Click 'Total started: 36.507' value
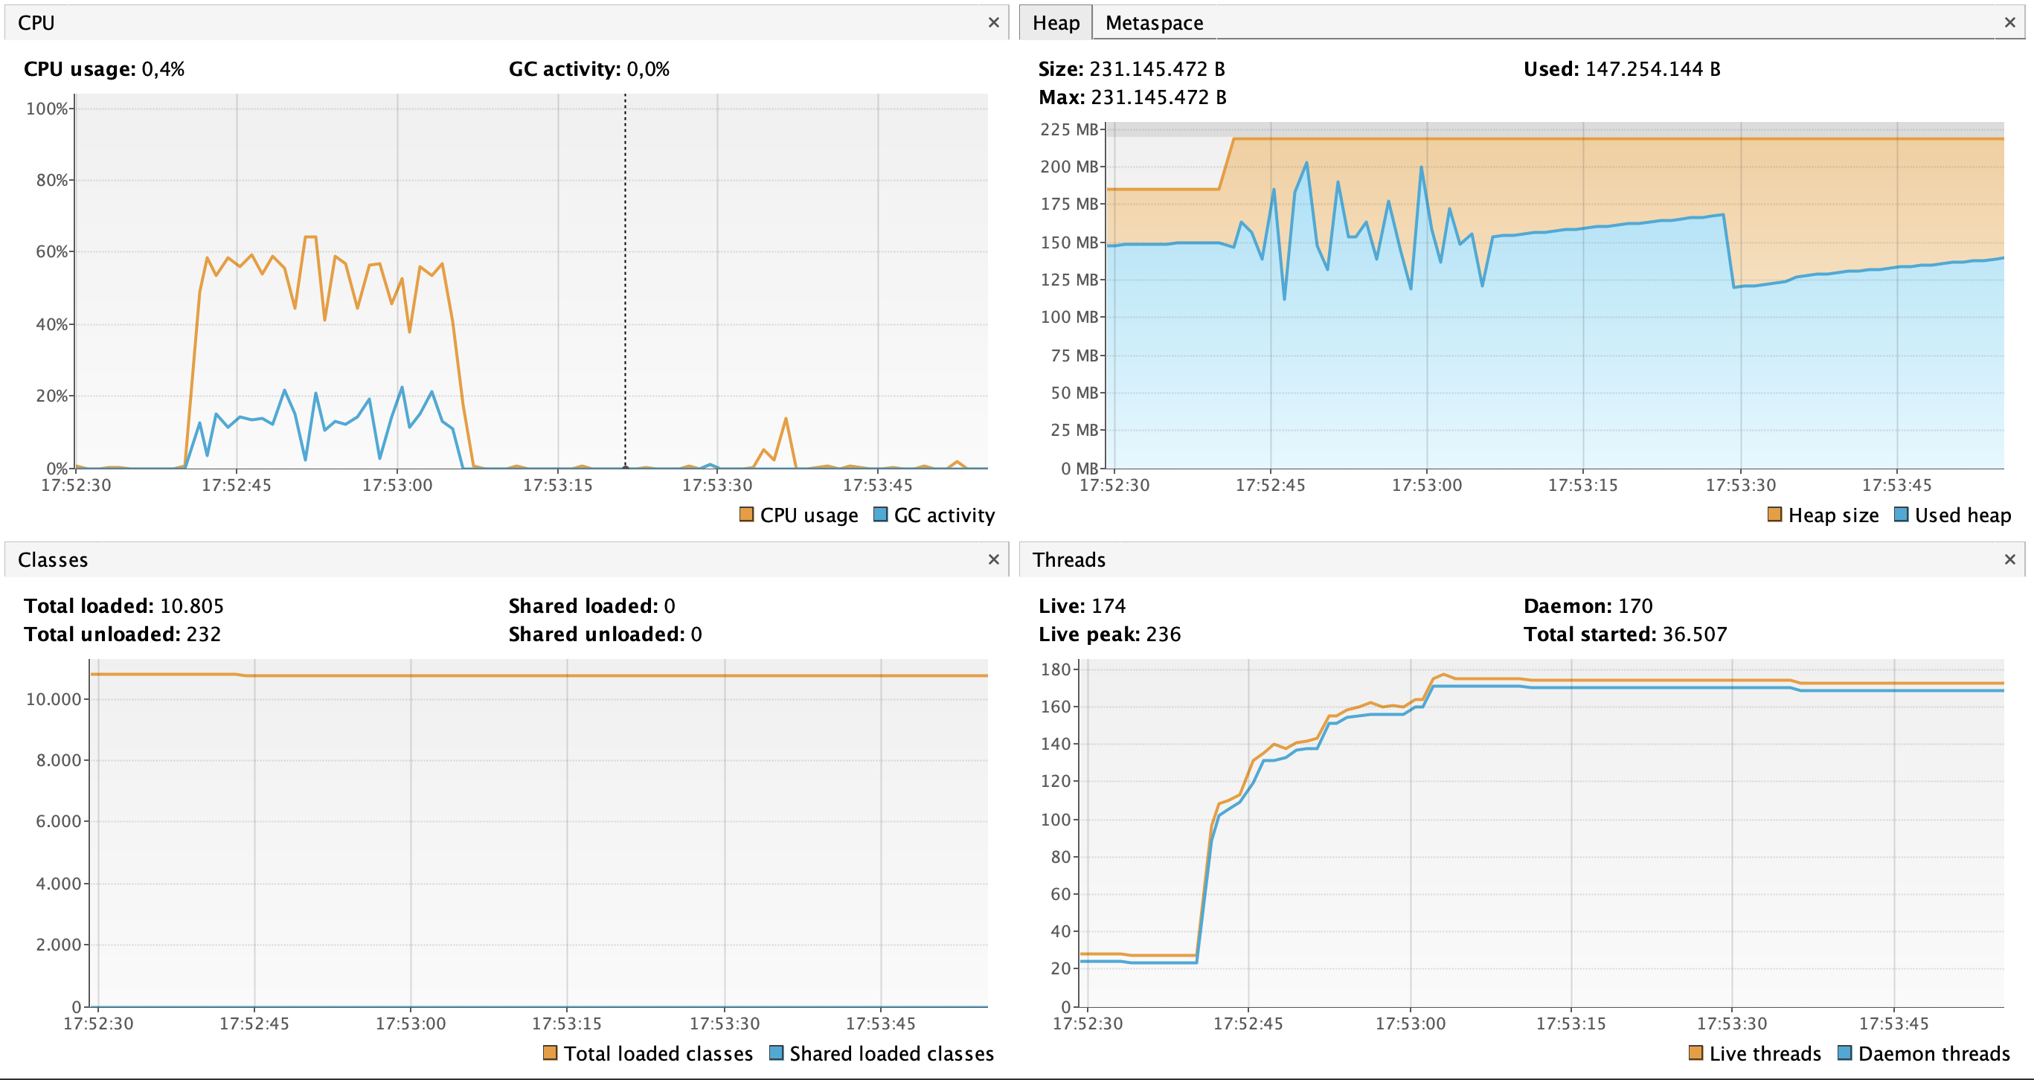 pos(1625,634)
